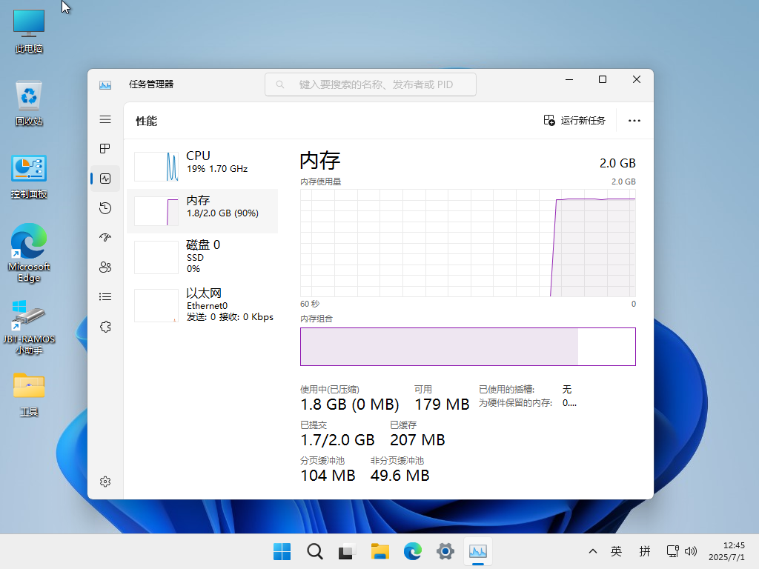
Task: Click the 179 MB available value
Action: pyautogui.click(x=442, y=405)
